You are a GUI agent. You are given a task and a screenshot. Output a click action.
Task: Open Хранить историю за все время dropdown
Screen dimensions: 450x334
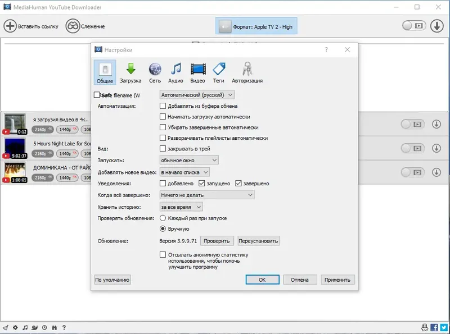[x=181, y=207]
